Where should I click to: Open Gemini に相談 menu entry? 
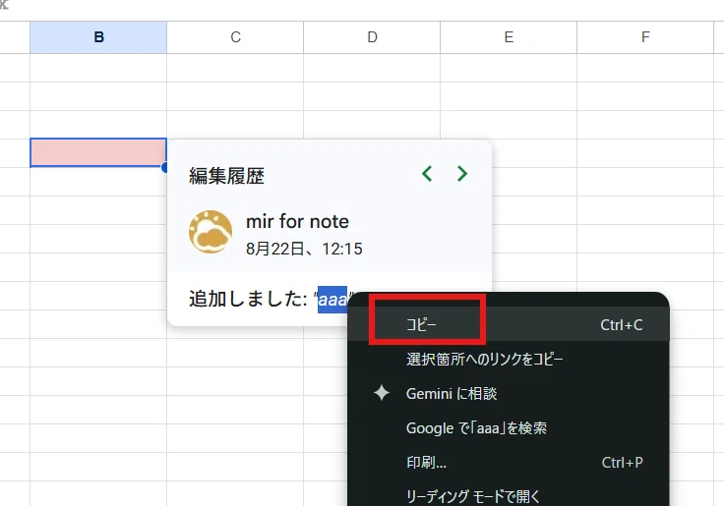click(508, 393)
